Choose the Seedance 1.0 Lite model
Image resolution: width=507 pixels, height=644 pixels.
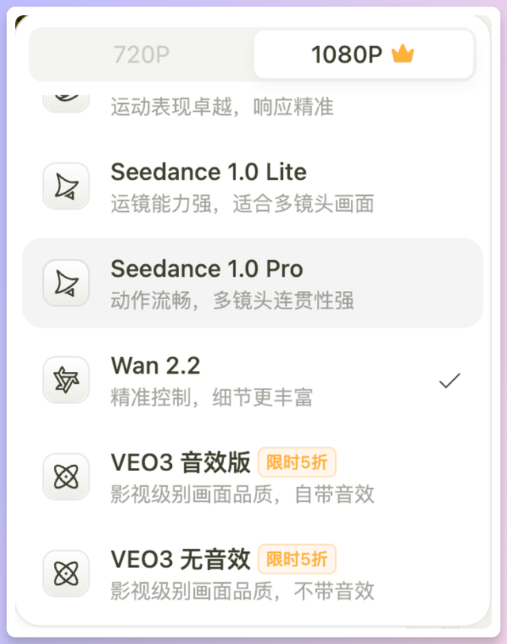(x=208, y=172)
